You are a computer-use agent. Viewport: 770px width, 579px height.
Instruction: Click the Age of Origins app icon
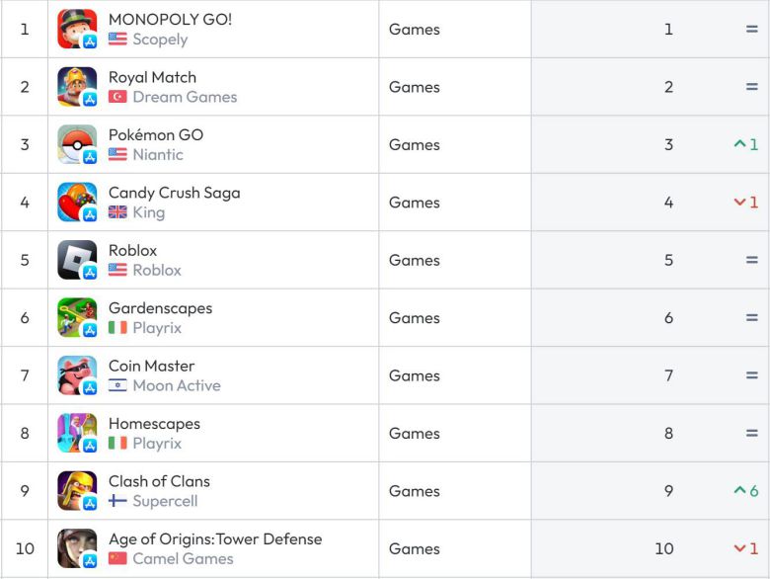pyautogui.click(x=77, y=548)
